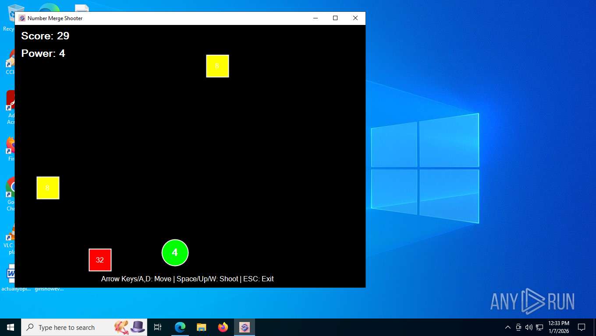The height and width of the screenshot is (336, 596).
Task: Show hidden system tray icons
Action: 508,327
